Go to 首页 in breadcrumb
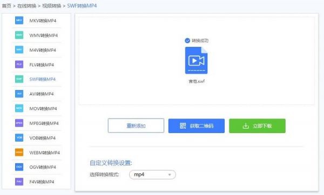This screenshot has width=324, height=195. (x=6, y=6)
